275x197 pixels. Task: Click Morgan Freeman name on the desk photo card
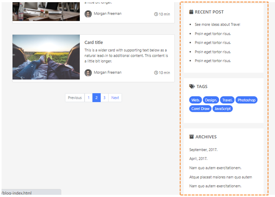tap(107, 14)
